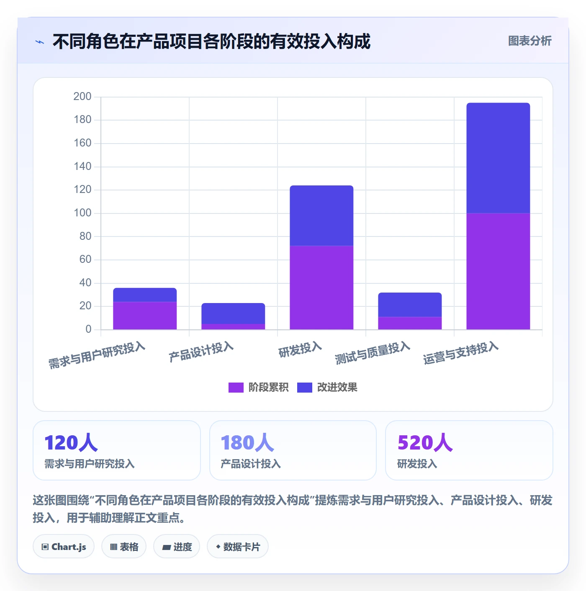Click the 120人 stat value
This screenshot has width=586, height=591.
click(x=71, y=442)
